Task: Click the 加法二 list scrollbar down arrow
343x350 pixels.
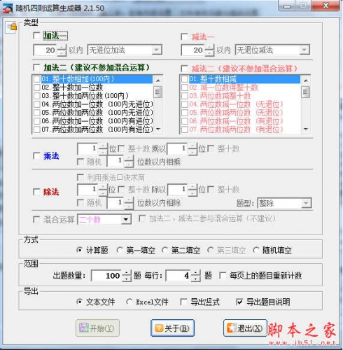Action: tap(158, 129)
